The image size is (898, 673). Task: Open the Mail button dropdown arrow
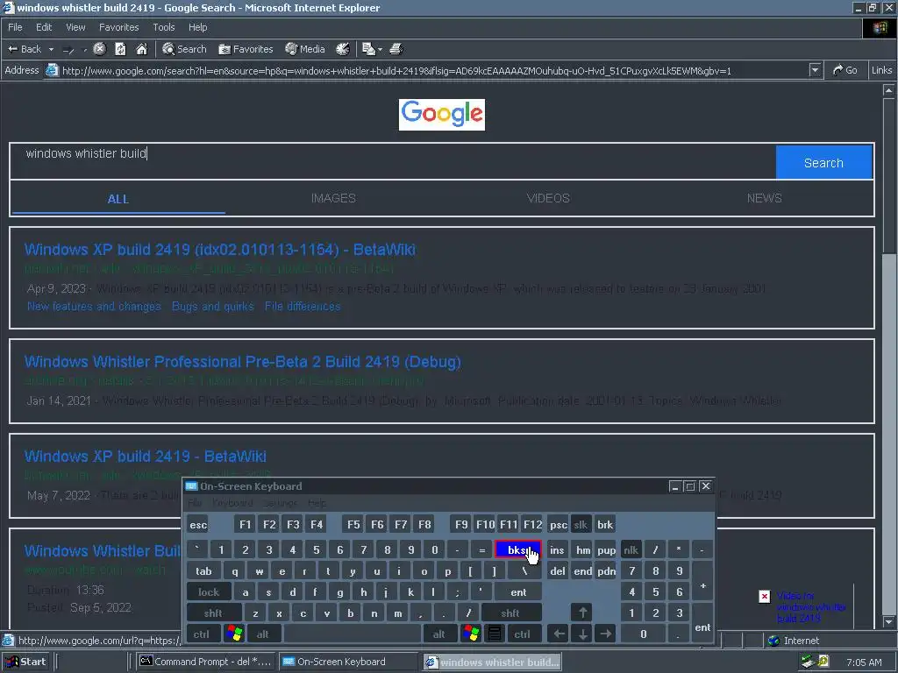381,50
